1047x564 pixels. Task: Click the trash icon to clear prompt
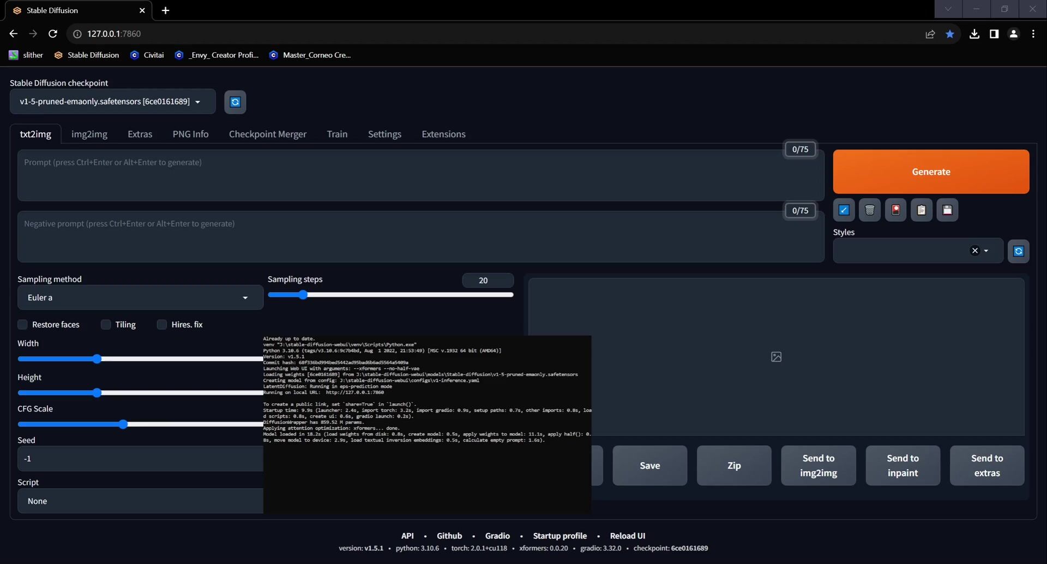(869, 210)
